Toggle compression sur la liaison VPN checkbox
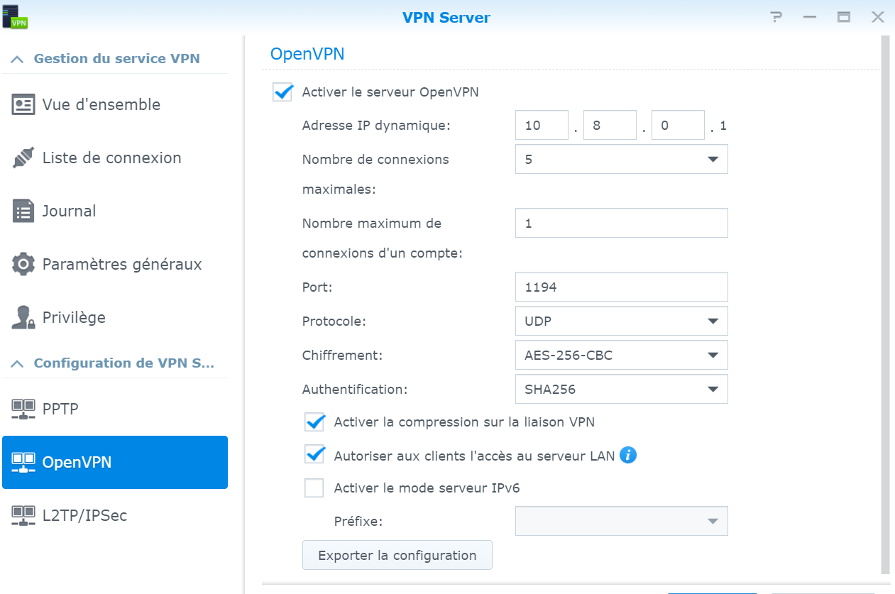 coord(314,422)
